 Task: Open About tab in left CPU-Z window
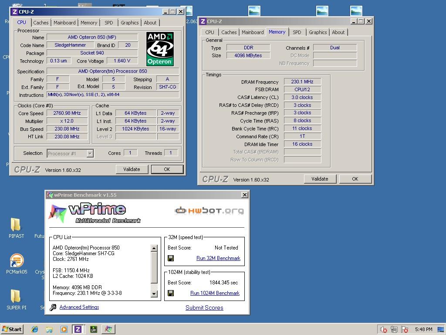pyautogui.click(x=150, y=23)
